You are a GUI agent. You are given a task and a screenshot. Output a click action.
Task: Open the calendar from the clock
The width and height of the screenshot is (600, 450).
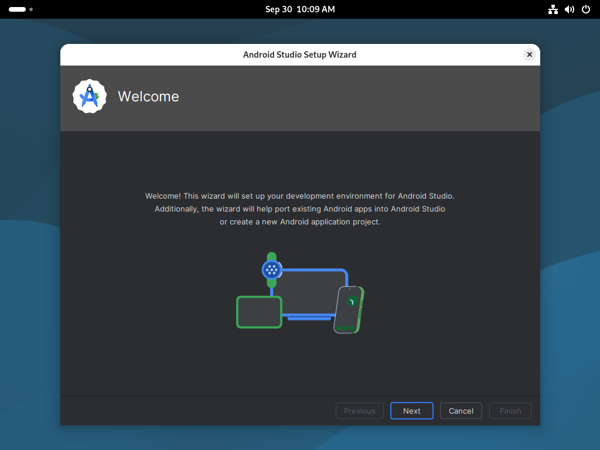click(x=299, y=9)
